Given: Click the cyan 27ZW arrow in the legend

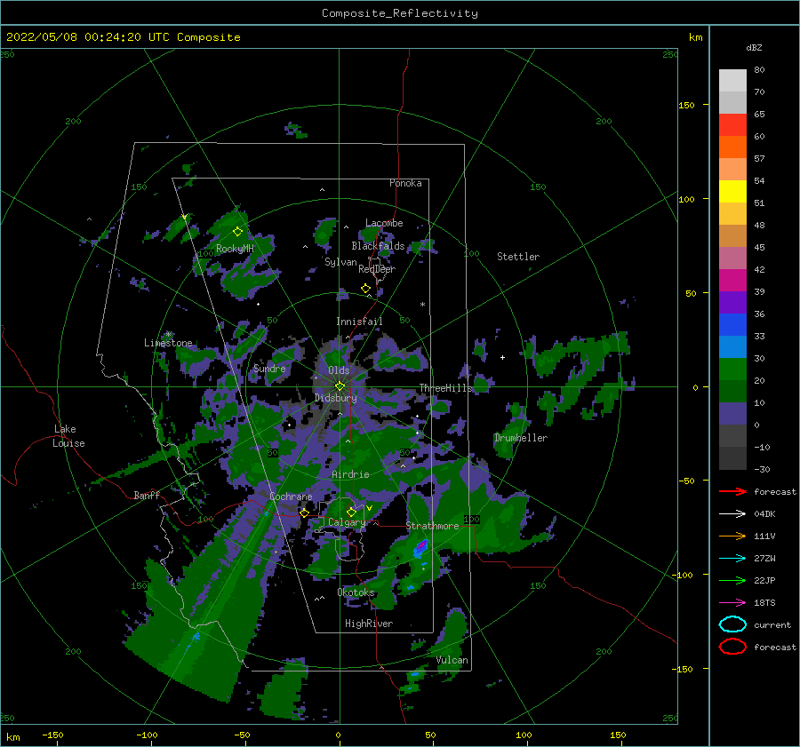Looking at the screenshot, I should (x=732, y=559).
